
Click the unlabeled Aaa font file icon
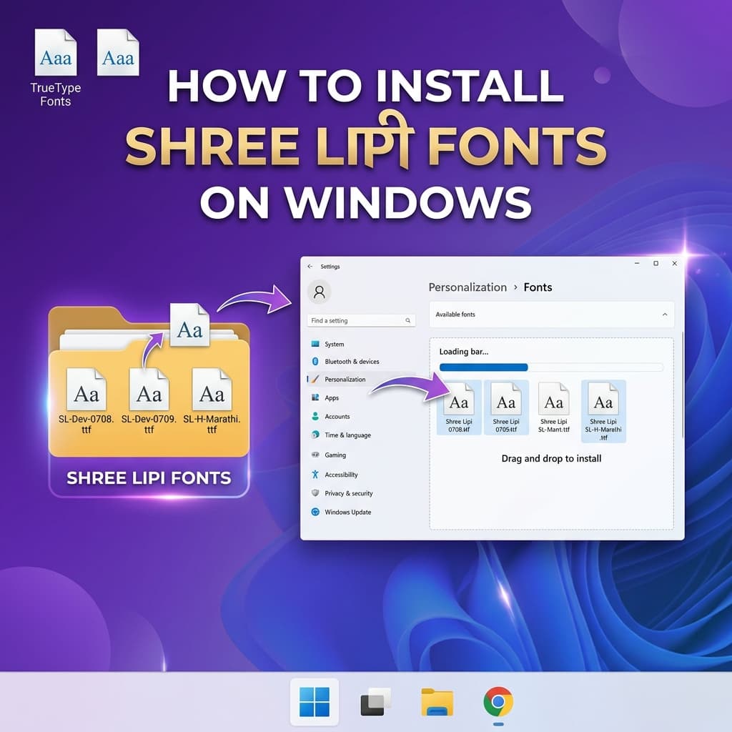118,52
